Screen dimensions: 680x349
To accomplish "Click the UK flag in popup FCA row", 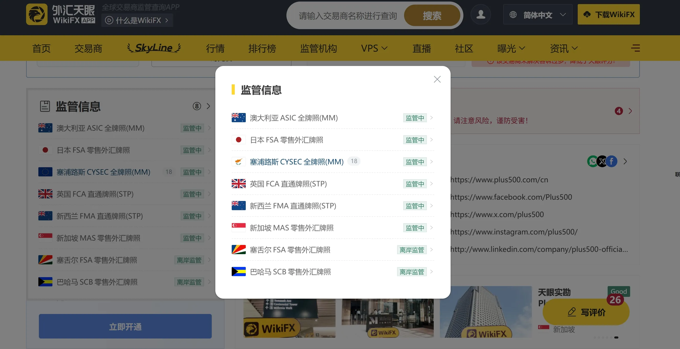I will coord(239,184).
